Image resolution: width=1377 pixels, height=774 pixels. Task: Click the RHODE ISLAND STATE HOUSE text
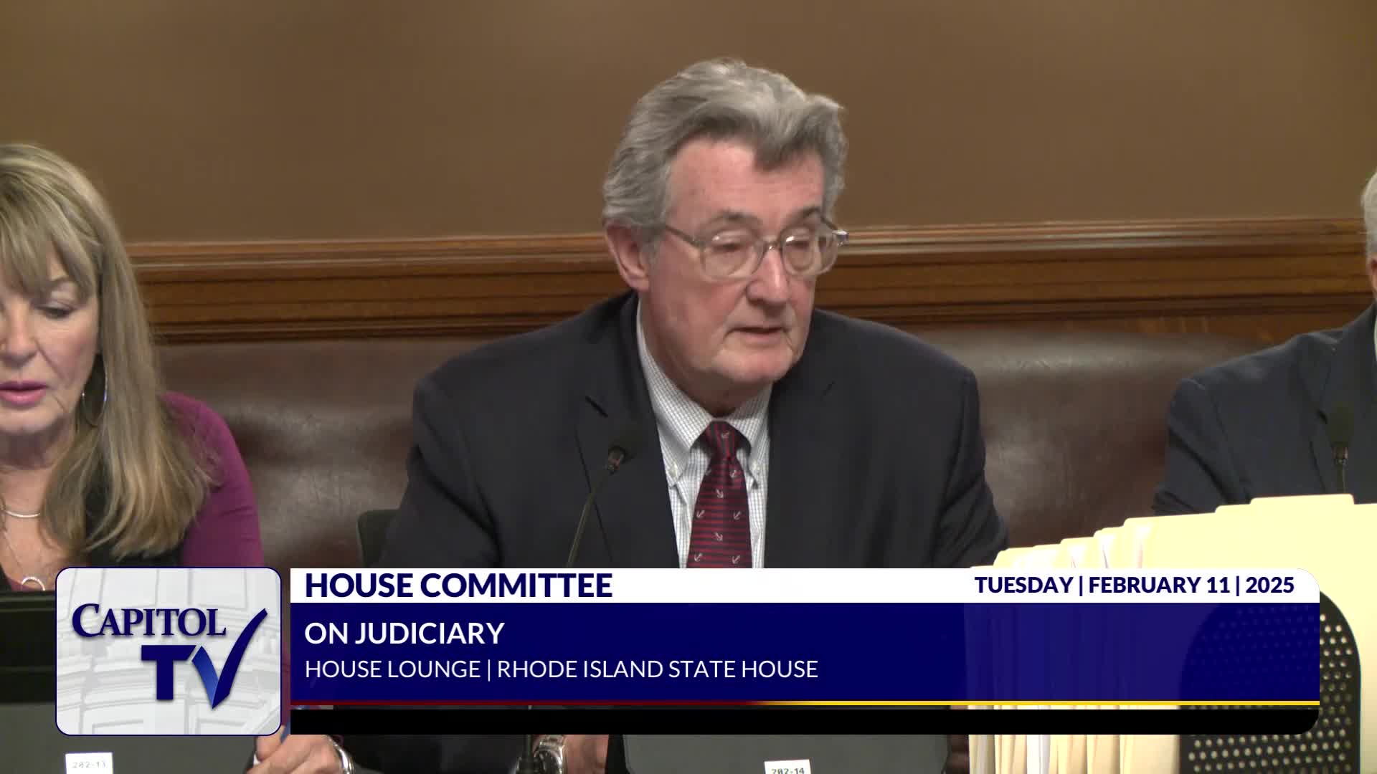(657, 669)
